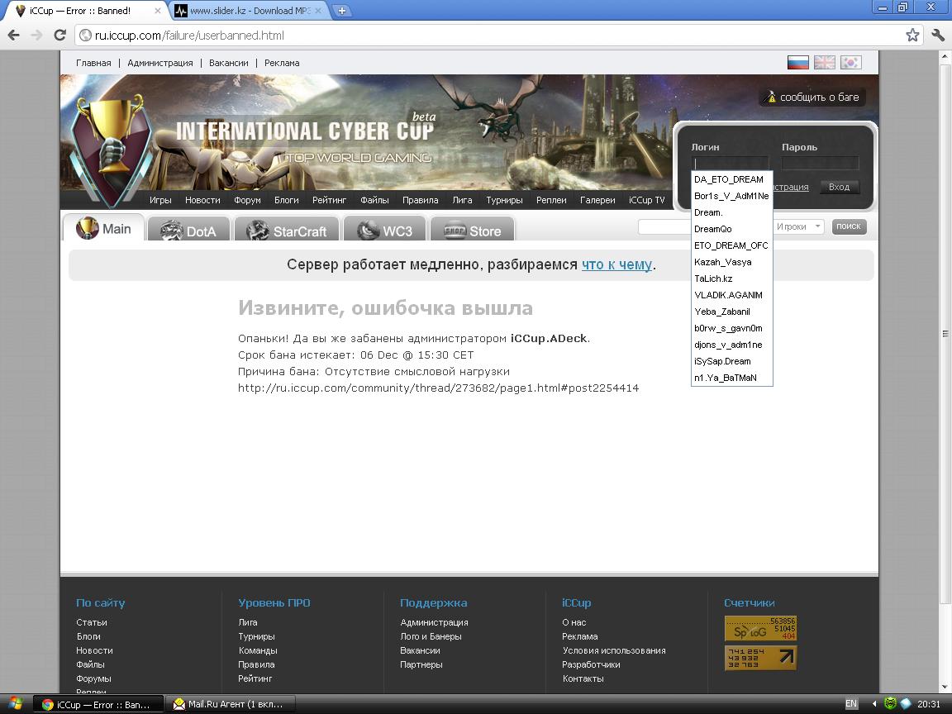Report a bug via сообщить о баге
The image size is (952, 714).
coord(813,98)
